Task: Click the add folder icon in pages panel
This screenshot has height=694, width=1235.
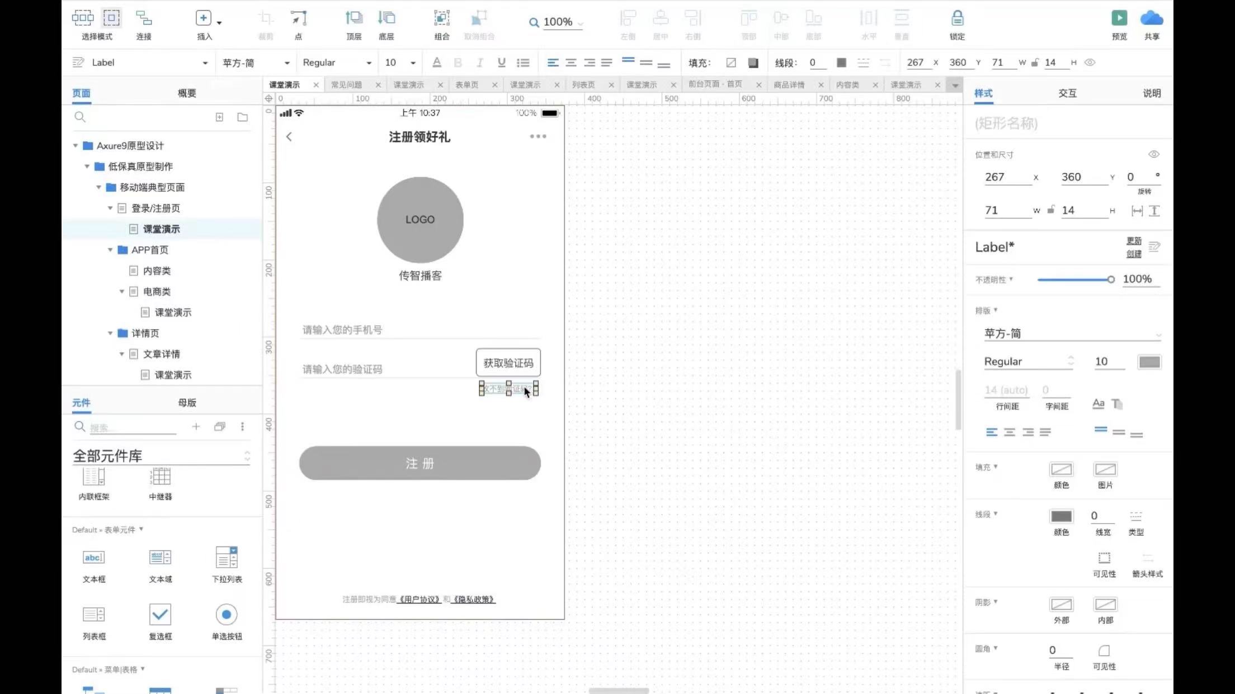Action: click(x=242, y=117)
